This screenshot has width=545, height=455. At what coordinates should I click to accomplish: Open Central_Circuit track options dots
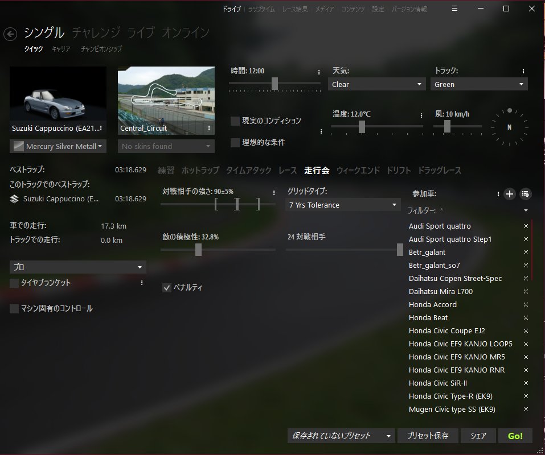[209, 129]
